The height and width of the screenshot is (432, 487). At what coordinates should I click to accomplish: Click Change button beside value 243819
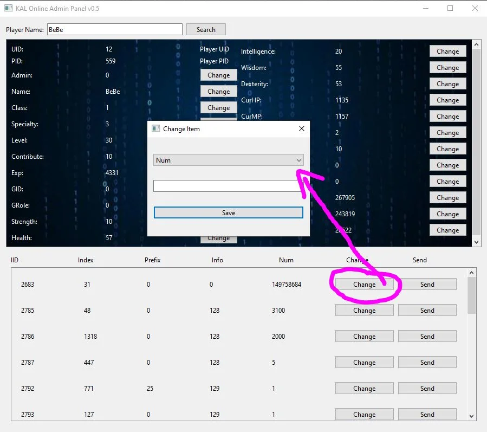pyautogui.click(x=447, y=214)
